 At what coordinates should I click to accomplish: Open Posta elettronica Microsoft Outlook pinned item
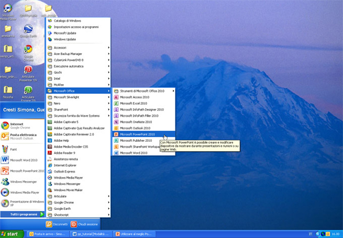[23, 137]
